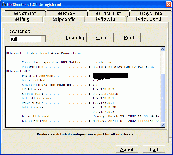Expand the Switches dropdown arrow

(x=43, y=39)
